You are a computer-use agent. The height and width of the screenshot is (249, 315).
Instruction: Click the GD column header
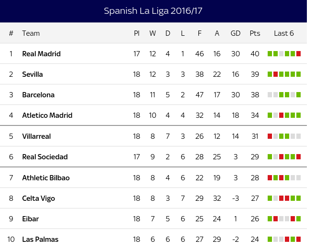[236, 33]
